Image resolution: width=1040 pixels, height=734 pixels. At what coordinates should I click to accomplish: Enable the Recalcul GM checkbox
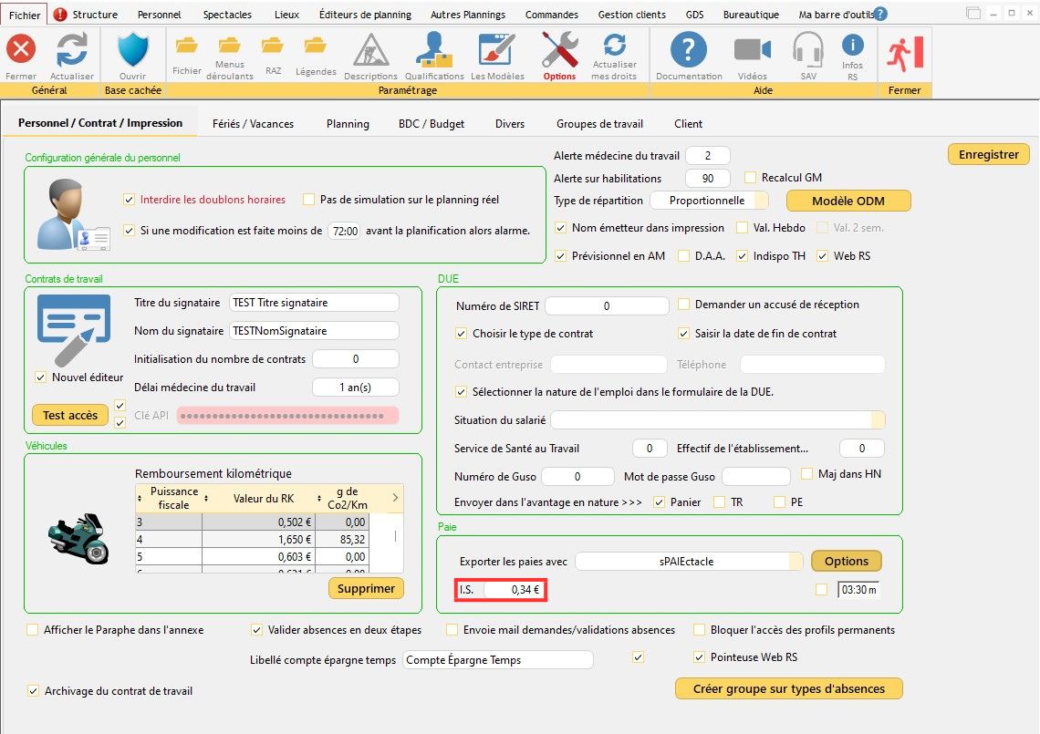(x=751, y=178)
